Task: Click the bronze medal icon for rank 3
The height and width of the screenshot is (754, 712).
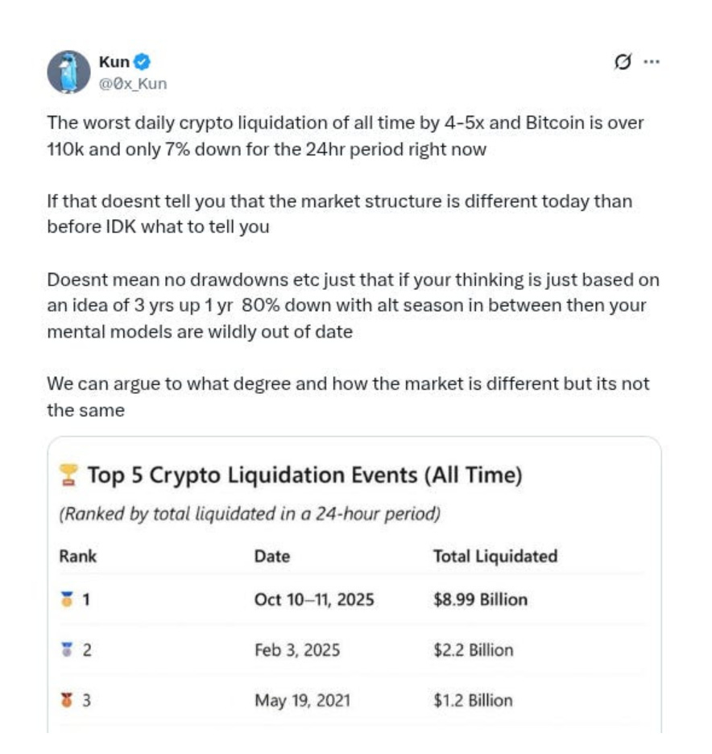Action: coord(68,700)
